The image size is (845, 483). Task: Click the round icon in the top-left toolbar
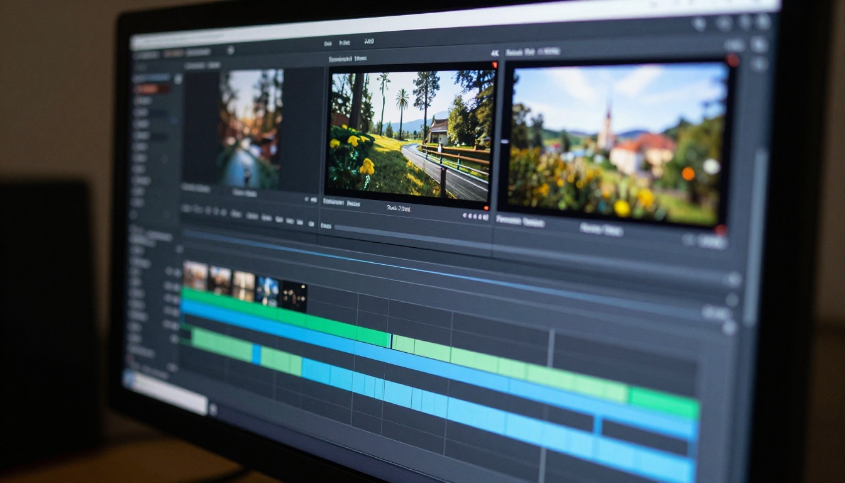[231, 50]
